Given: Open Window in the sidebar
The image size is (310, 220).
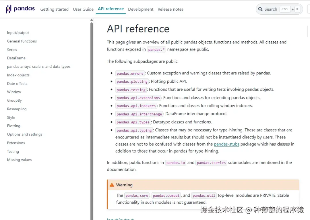Looking at the screenshot, I should click(x=14, y=92).
